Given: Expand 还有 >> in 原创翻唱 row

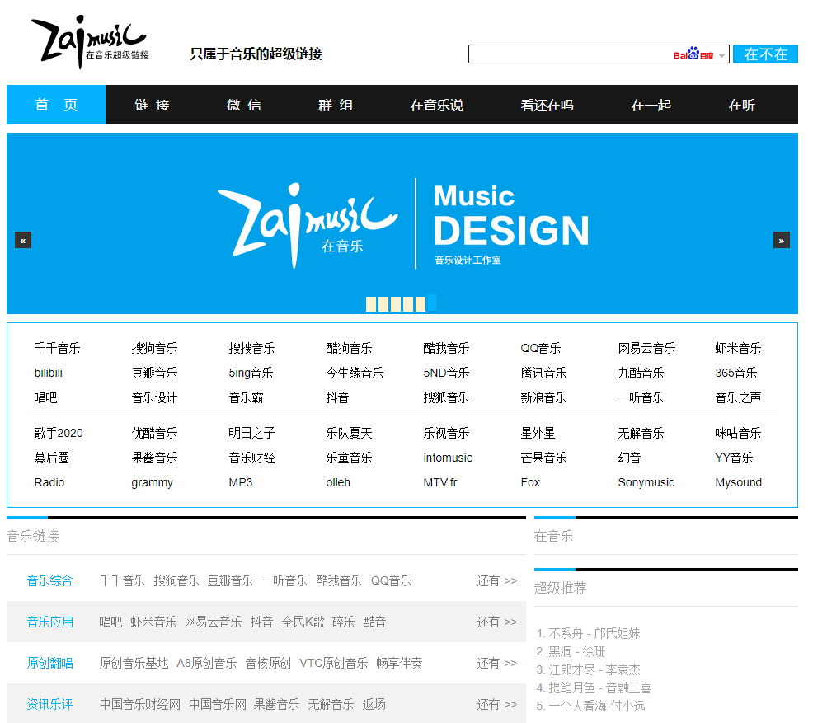Looking at the screenshot, I should click(496, 664).
